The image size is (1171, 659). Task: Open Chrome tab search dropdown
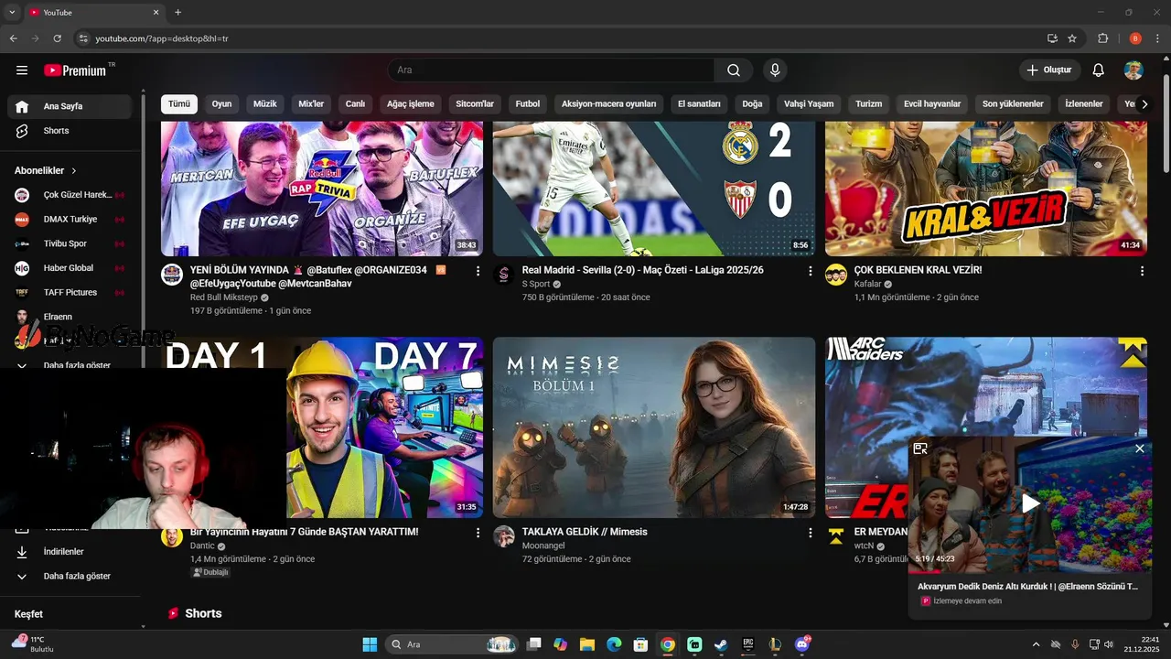pyautogui.click(x=12, y=12)
